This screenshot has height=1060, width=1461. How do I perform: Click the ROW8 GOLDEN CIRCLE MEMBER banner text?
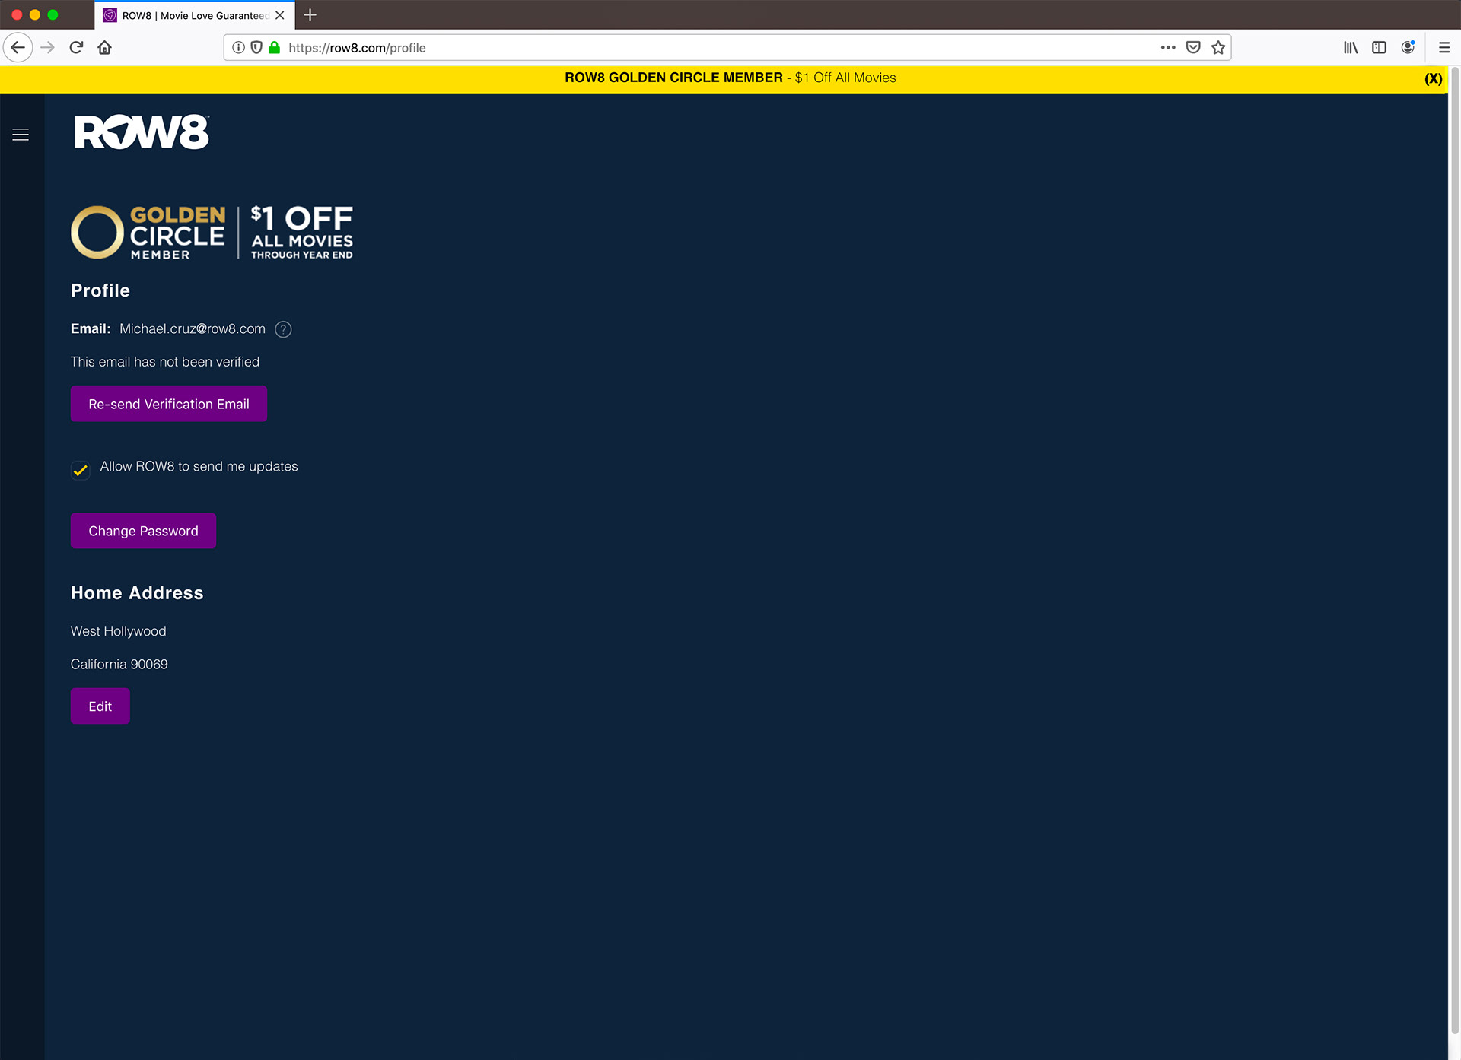click(x=673, y=78)
